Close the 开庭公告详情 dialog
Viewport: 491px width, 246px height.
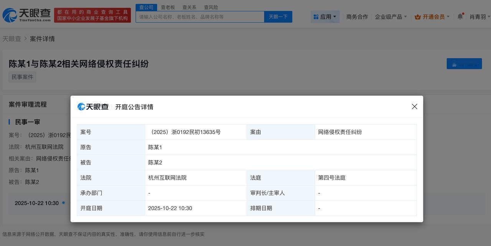tap(414, 107)
